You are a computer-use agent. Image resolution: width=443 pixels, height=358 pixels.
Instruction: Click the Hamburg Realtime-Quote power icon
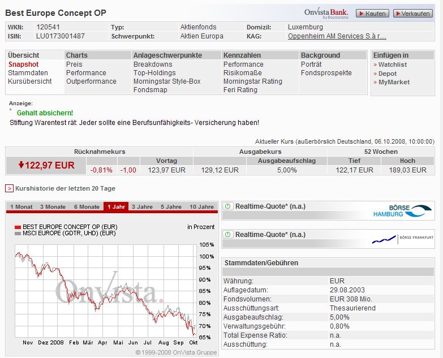pyautogui.click(x=227, y=206)
